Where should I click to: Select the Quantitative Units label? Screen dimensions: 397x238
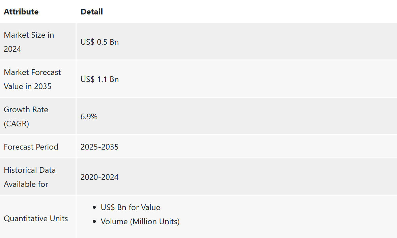point(36,219)
